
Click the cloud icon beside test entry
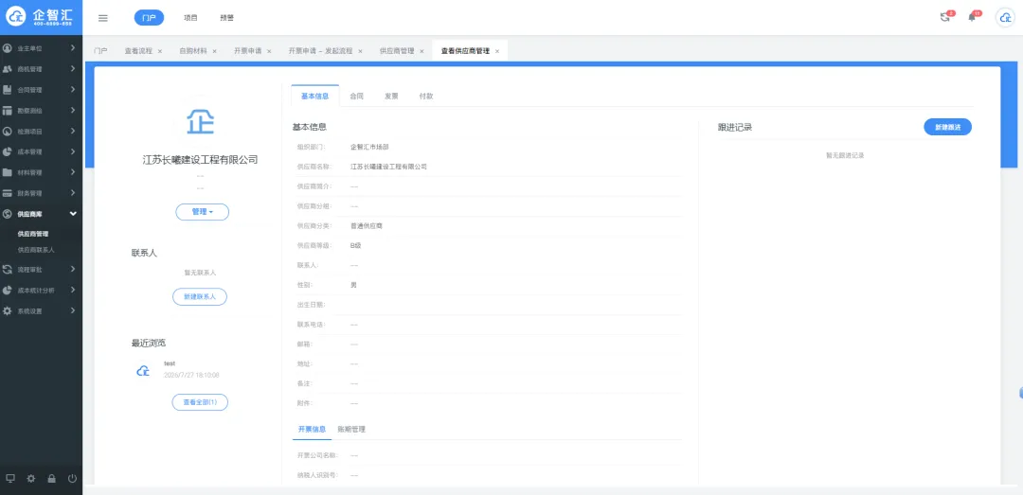(x=144, y=370)
